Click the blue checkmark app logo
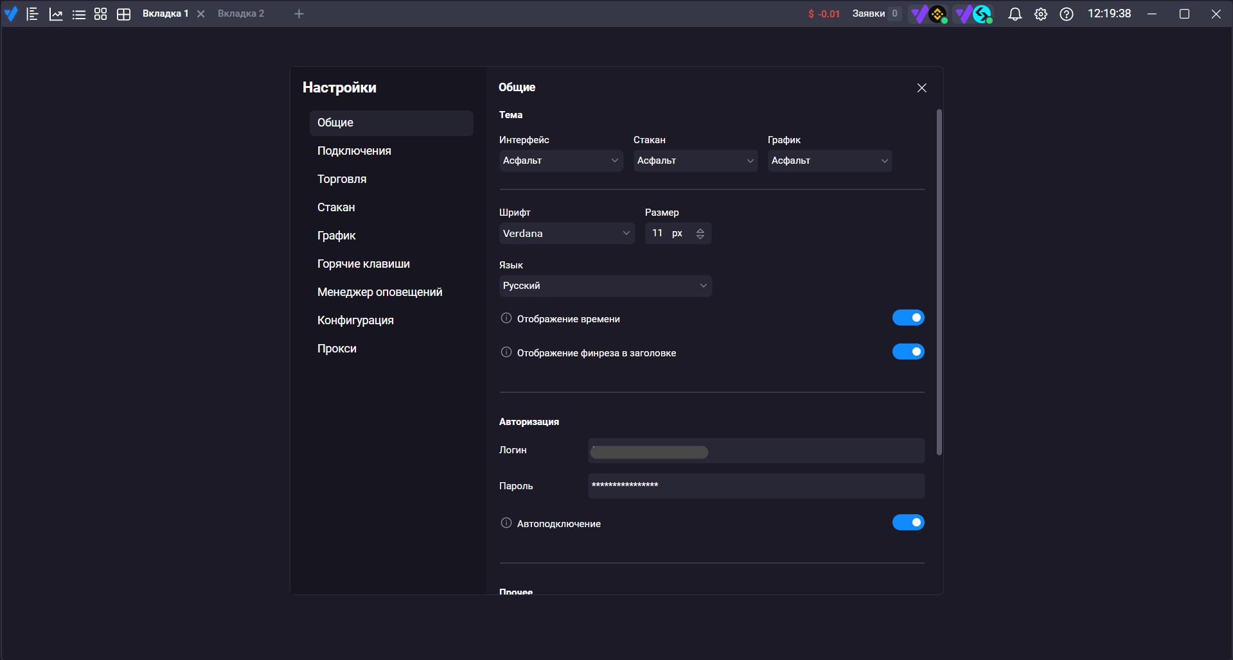The height and width of the screenshot is (660, 1233). pyautogui.click(x=11, y=13)
